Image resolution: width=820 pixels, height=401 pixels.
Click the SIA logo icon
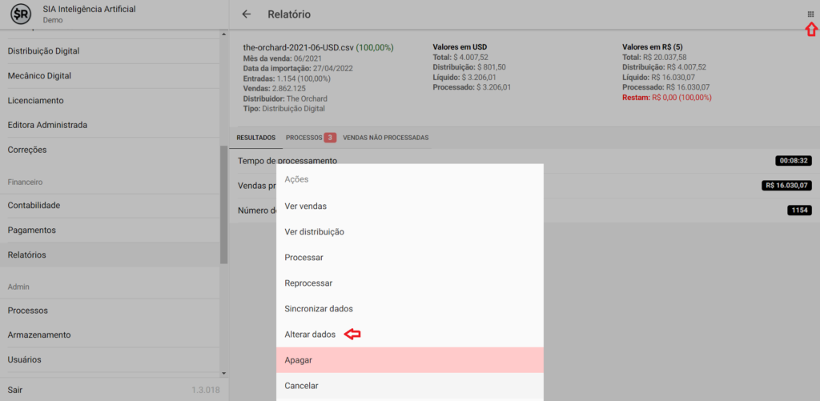(22, 14)
